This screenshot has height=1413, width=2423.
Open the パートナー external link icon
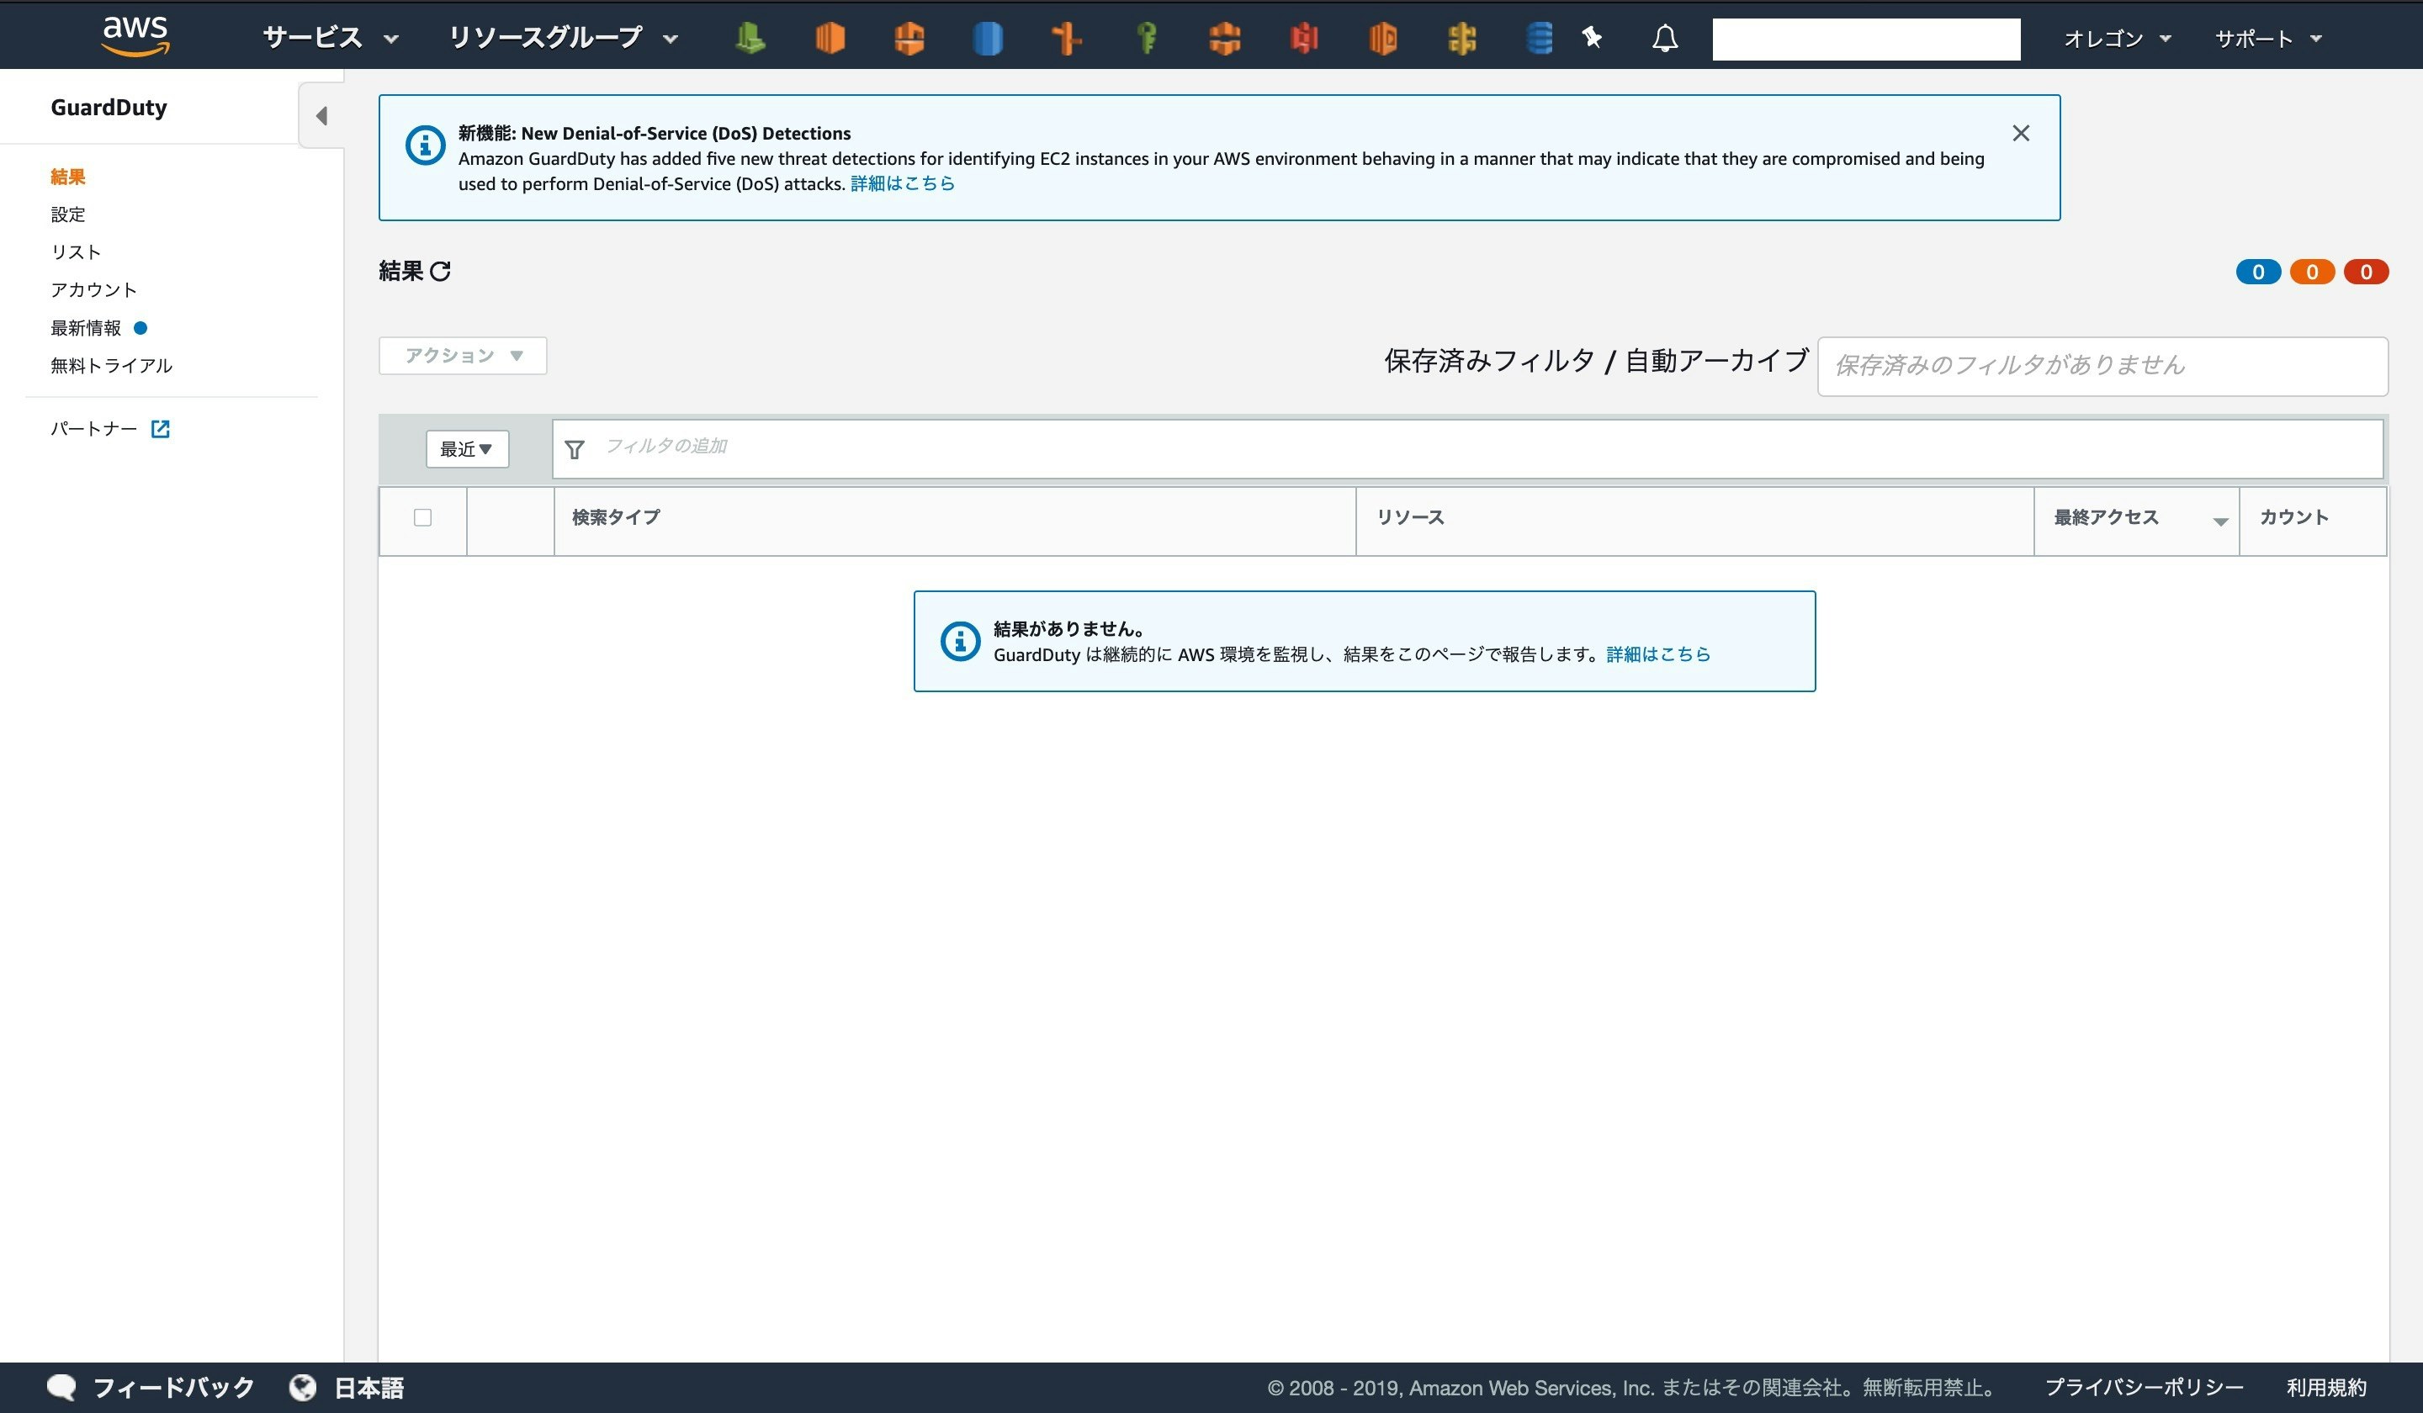(161, 429)
